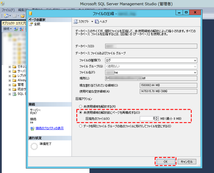The width and height of the screenshot is (214, 173).
Task: Open the 編集(E) menu
Action: (x=23, y=9)
